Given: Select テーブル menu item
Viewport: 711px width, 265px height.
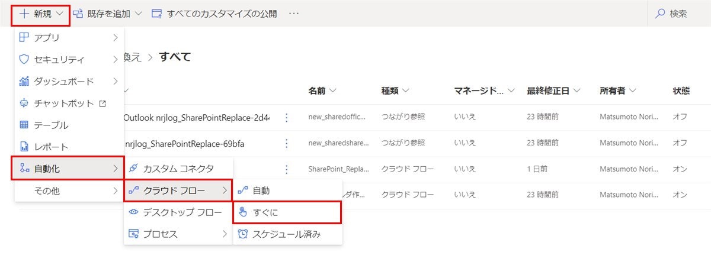Looking at the screenshot, I should click(x=69, y=125).
